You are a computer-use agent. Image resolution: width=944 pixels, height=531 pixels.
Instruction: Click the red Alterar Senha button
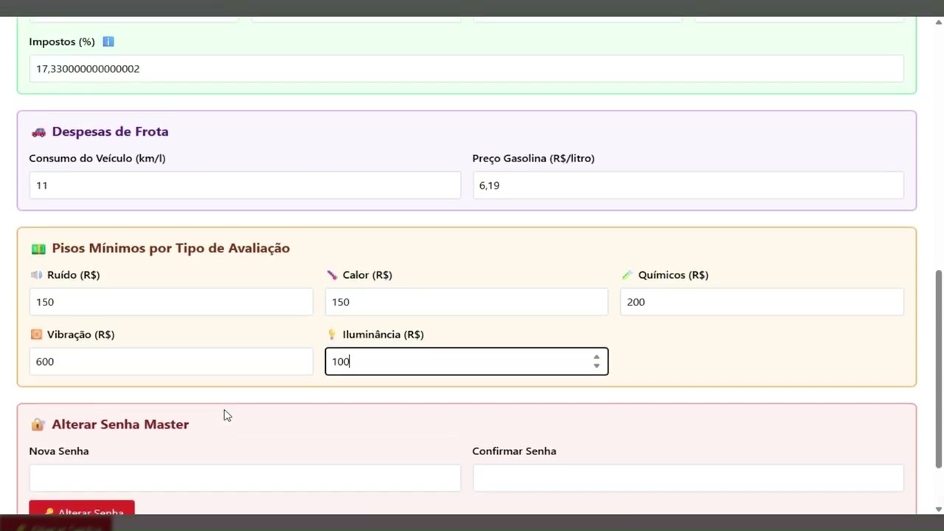coord(82,508)
